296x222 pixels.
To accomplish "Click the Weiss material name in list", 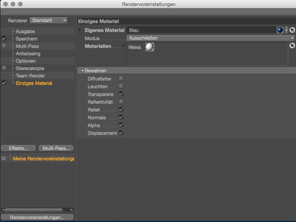I will [x=135, y=47].
